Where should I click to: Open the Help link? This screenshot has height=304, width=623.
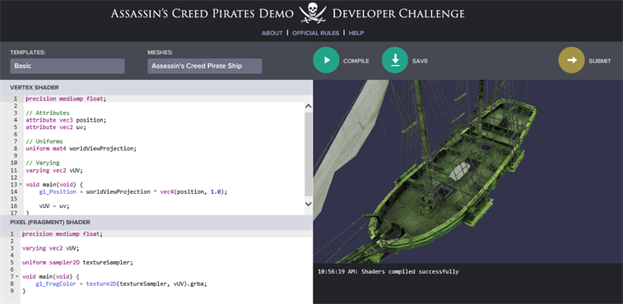pos(356,33)
